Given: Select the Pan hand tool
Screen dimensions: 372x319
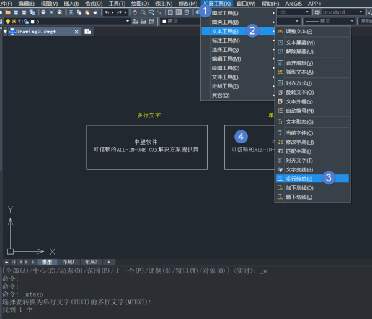Looking at the screenshot, I should coord(135,12).
